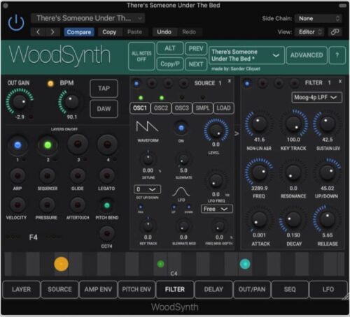Open the Moog-4p LPF filter type dropdown

tap(317, 97)
